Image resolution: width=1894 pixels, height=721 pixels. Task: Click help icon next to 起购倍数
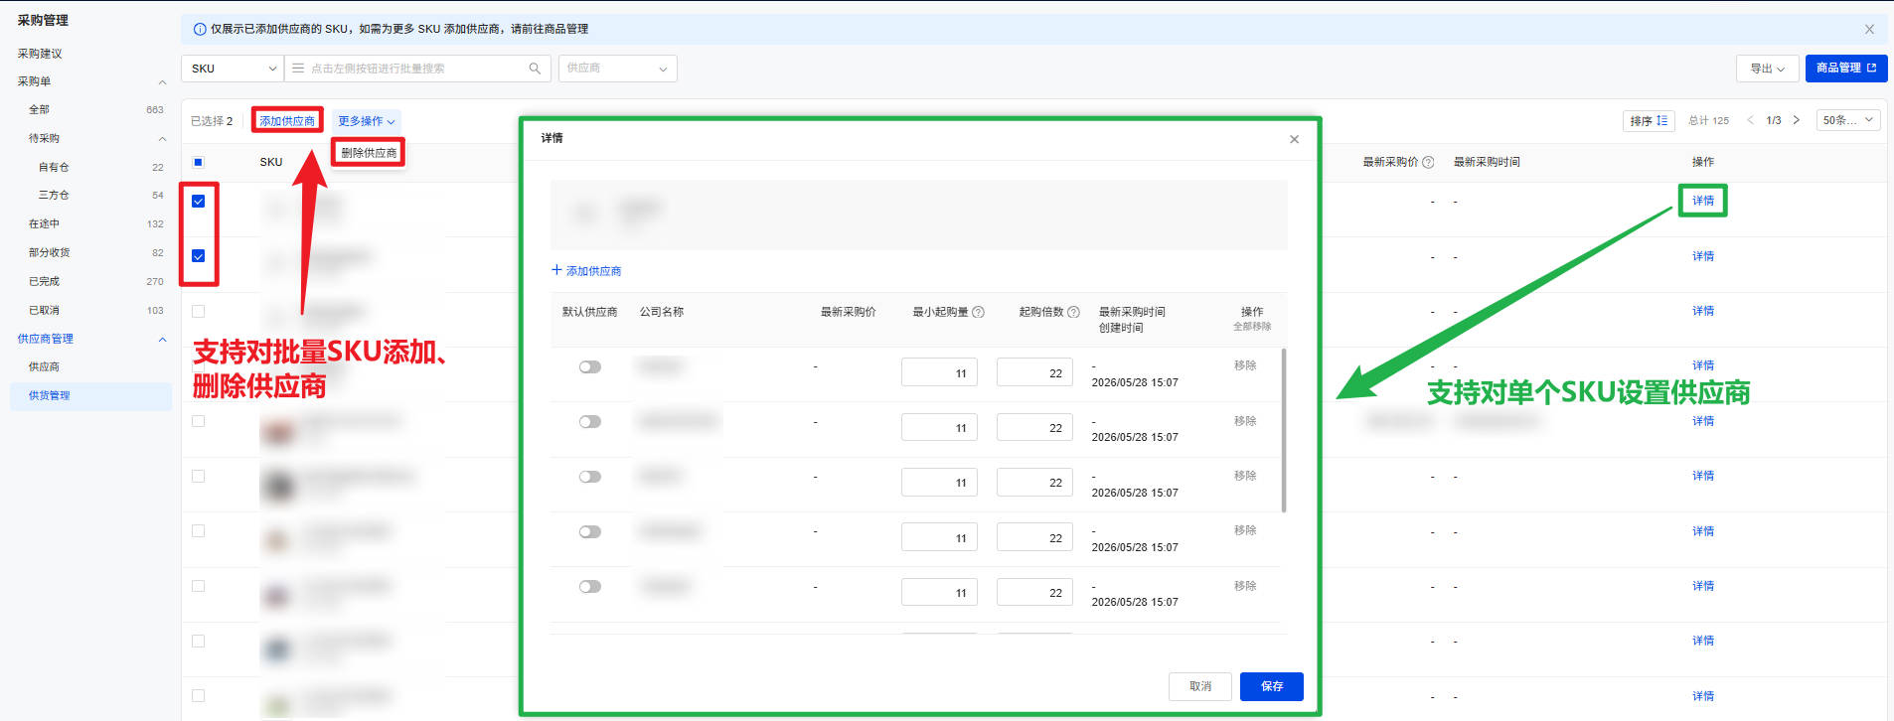(1073, 312)
